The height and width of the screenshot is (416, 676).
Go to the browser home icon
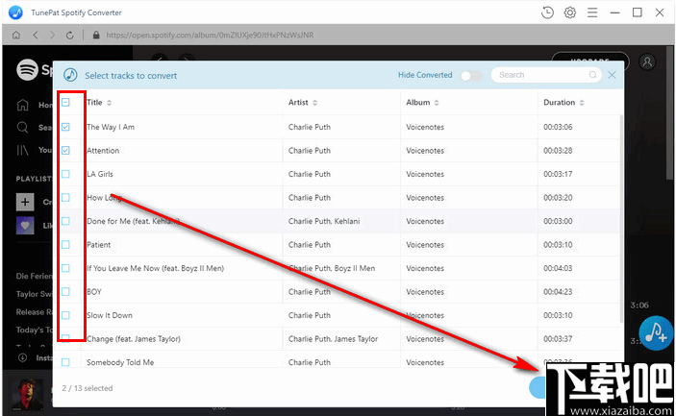tap(16, 35)
